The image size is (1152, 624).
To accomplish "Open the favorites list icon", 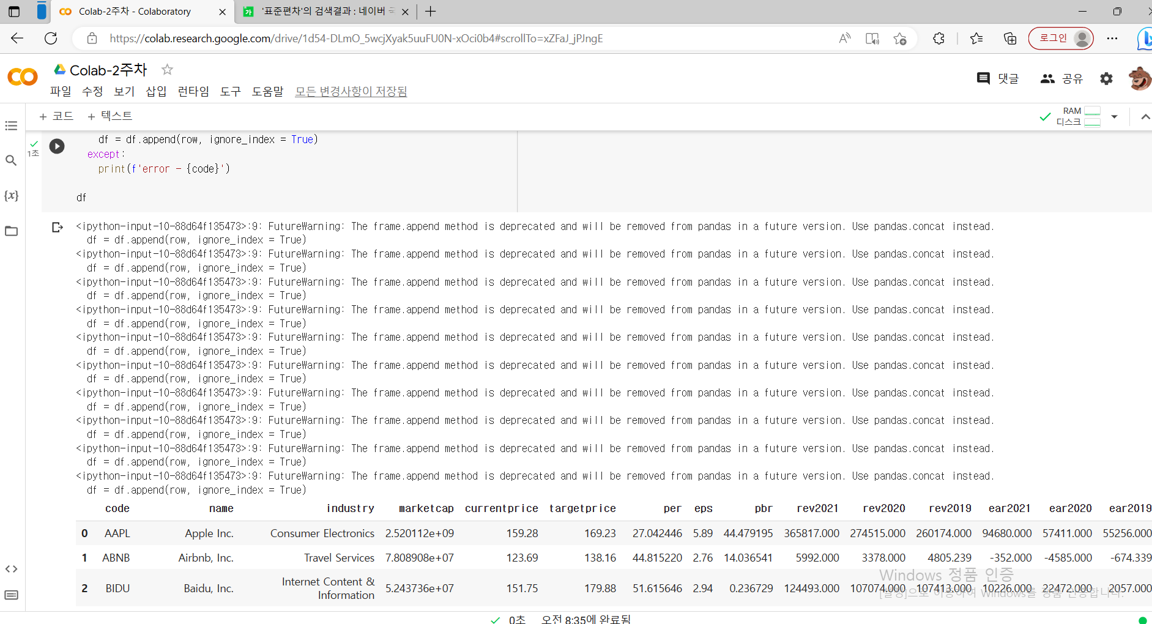I will coord(976,39).
